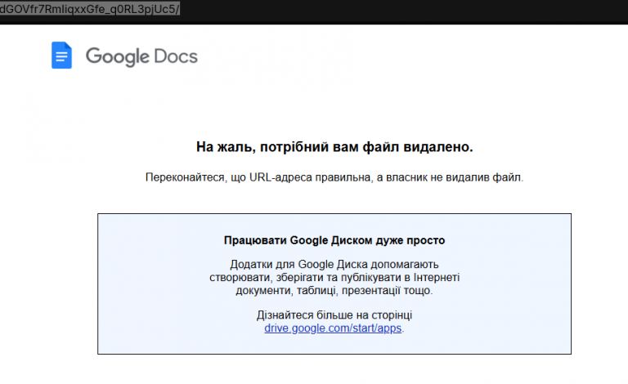Click the line 'Додатки для Google Диска допомагають'

click(x=334, y=265)
